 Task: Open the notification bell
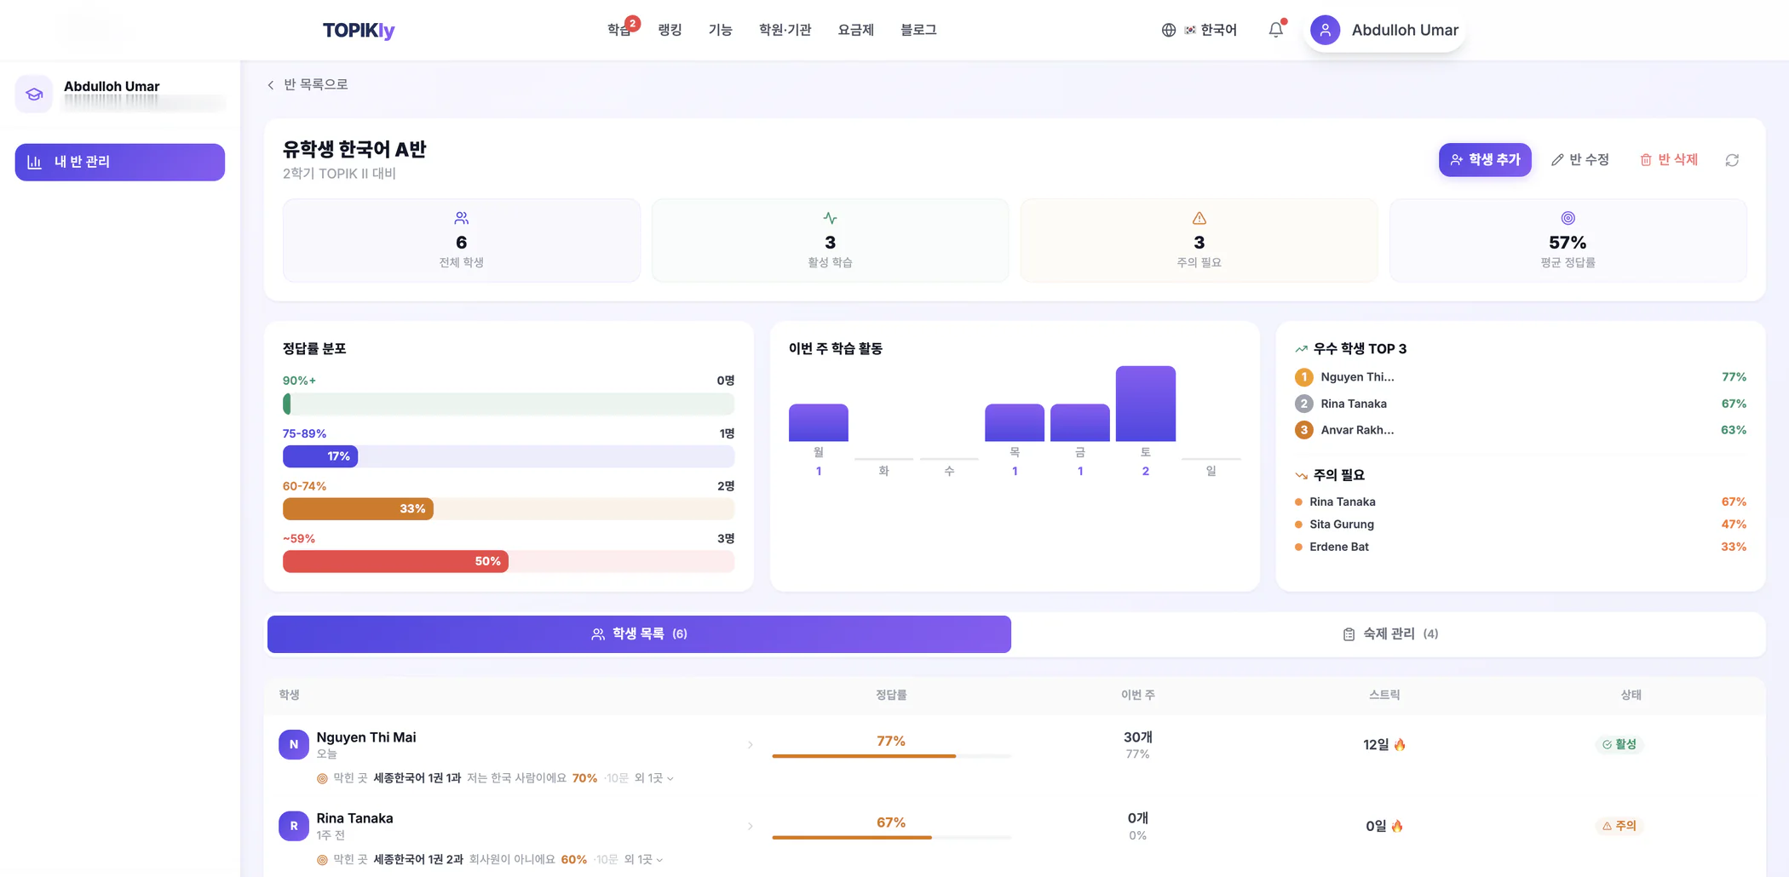click(1275, 30)
